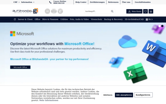The image size is (166, 104).
Task: Expand navigation with the right chevron arrow
Action: 152,19
